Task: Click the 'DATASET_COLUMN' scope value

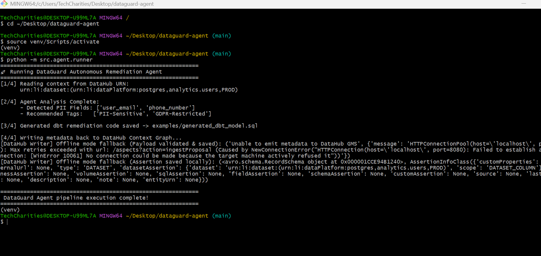Action: coord(512,168)
